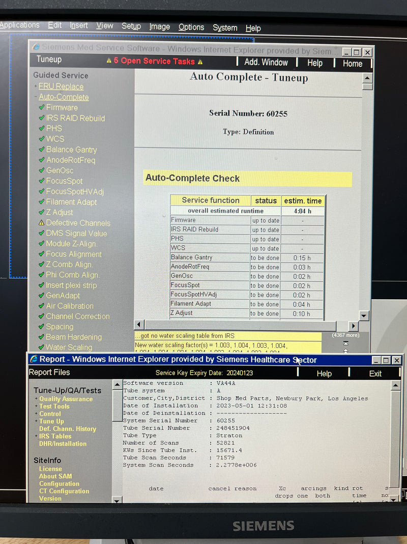
Task: Click the Internet Explorer icon in Report title bar
Action: (34, 359)
